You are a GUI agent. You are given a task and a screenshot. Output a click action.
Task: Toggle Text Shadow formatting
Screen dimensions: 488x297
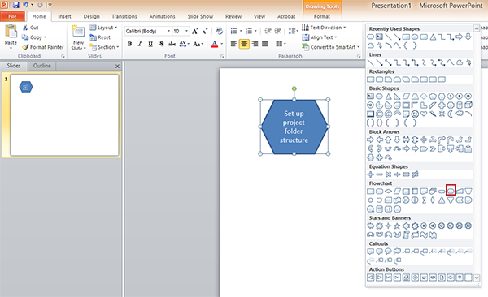pos(161,44)
